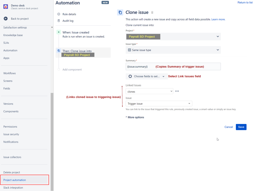Click the clone icon in Then: Clone issue step
Screen dimensions: 255x191
point(59,51)
